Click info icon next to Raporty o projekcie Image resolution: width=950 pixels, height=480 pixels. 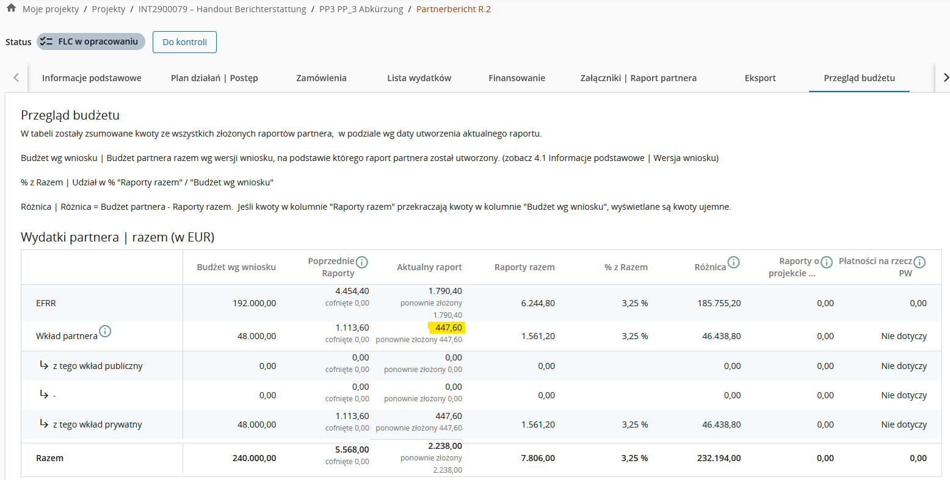coord(827,262)
